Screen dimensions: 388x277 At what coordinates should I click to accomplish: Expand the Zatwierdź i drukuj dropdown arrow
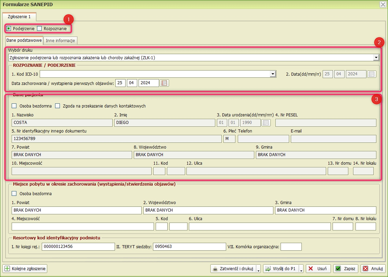[x=258, y=269]
